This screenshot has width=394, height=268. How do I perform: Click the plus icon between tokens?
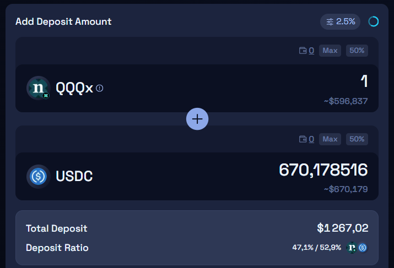(x=197, y=119)
